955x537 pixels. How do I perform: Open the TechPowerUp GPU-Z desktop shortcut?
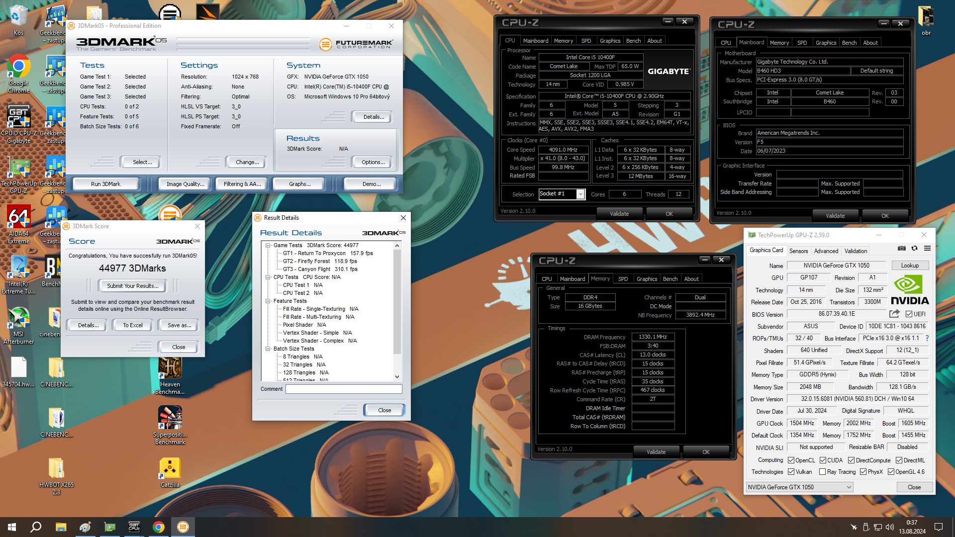(18, 175)
